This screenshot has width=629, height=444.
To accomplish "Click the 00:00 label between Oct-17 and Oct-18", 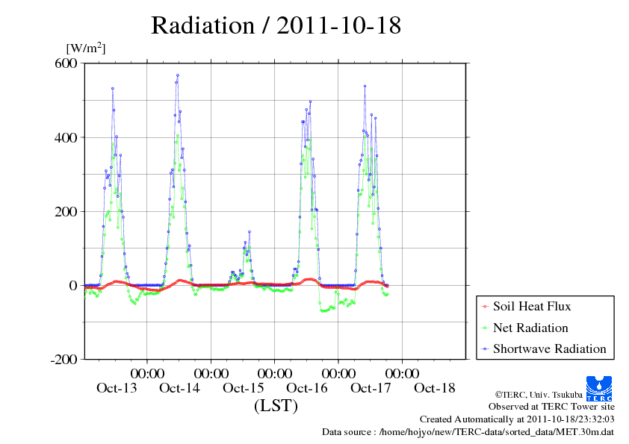I will click(x=403, y=374).
